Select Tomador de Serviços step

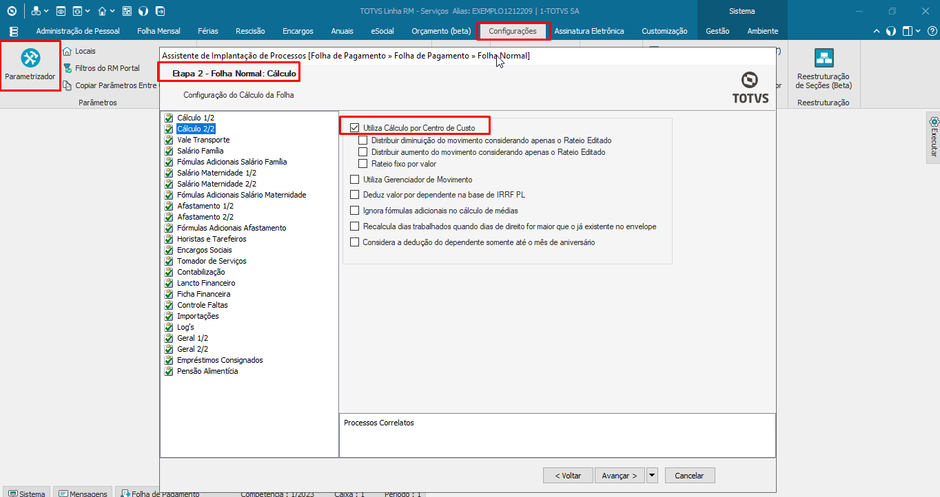pos(212,261)
